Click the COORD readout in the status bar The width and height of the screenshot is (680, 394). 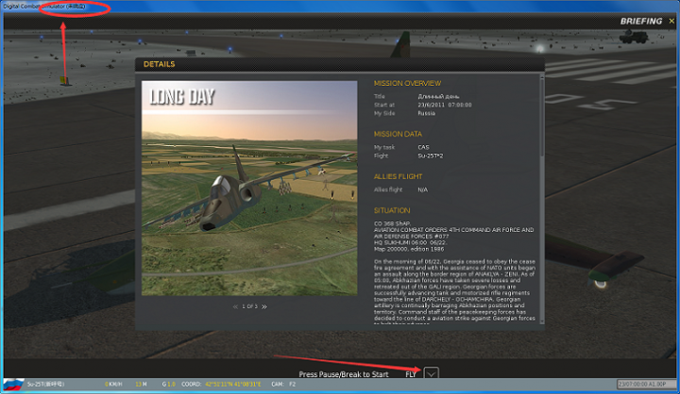click(227, 385)
